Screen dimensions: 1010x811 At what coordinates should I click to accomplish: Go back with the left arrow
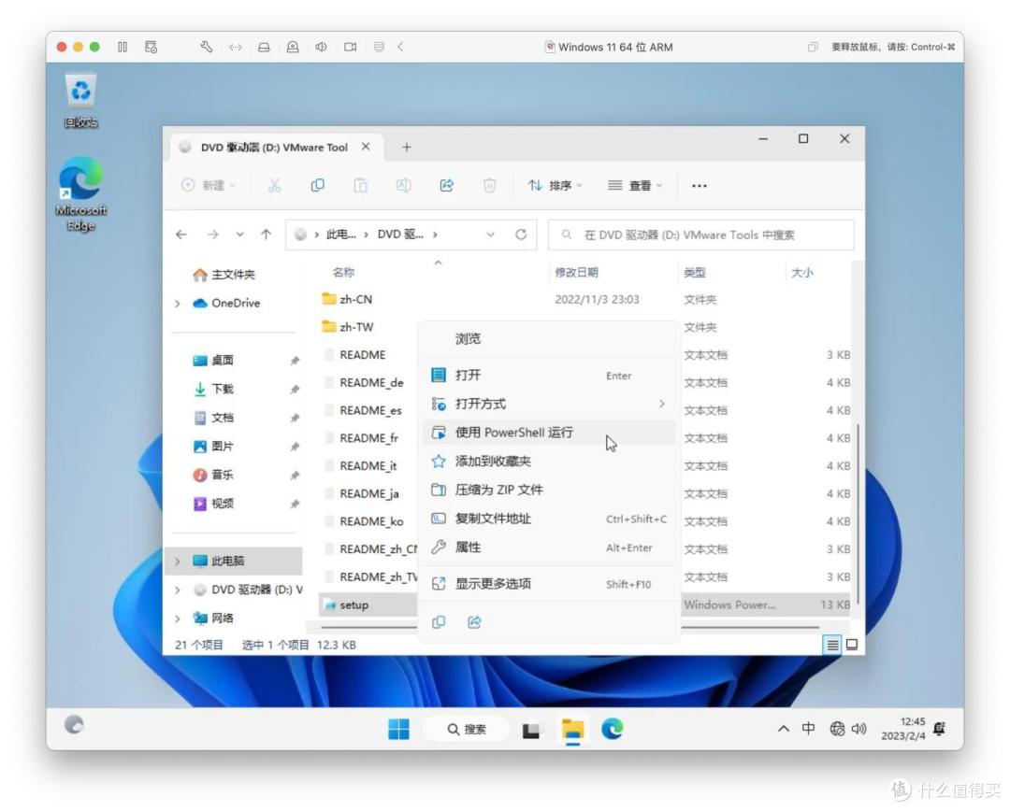point(181,235)
